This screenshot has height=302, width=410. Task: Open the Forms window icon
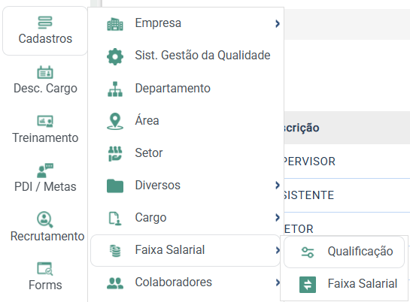tap(45, 269)
